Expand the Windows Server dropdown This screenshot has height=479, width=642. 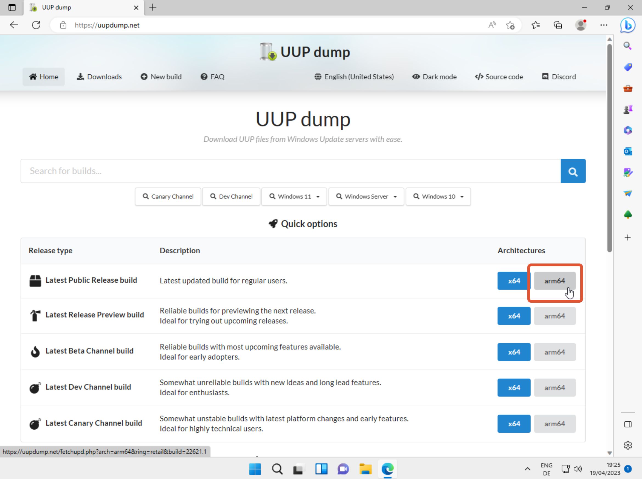[366, 197]
